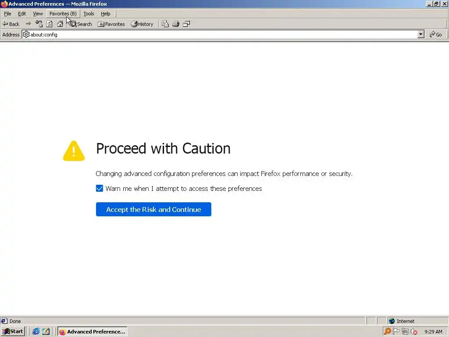
Task: Launch Internet Explorer from quick launch
Action: click(x=36, y=332)
